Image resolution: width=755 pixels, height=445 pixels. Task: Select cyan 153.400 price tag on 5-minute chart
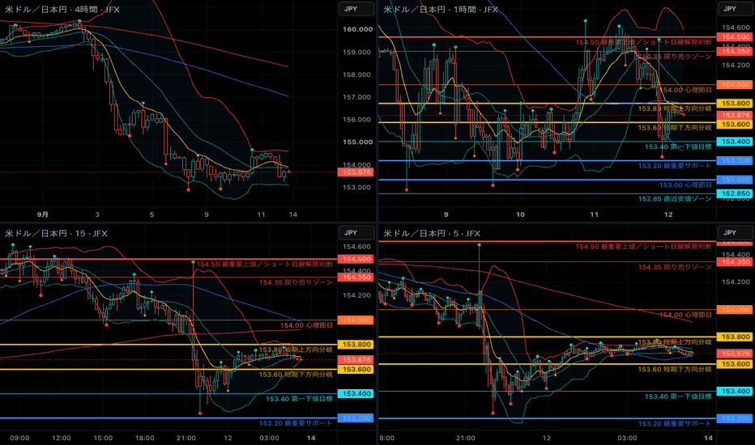[x=736, y=391]
